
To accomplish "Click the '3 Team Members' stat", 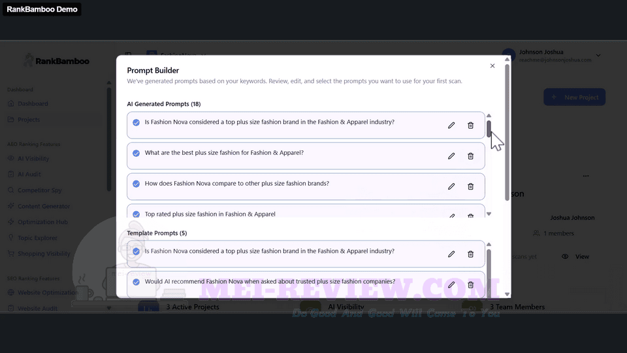I will 517,307.
